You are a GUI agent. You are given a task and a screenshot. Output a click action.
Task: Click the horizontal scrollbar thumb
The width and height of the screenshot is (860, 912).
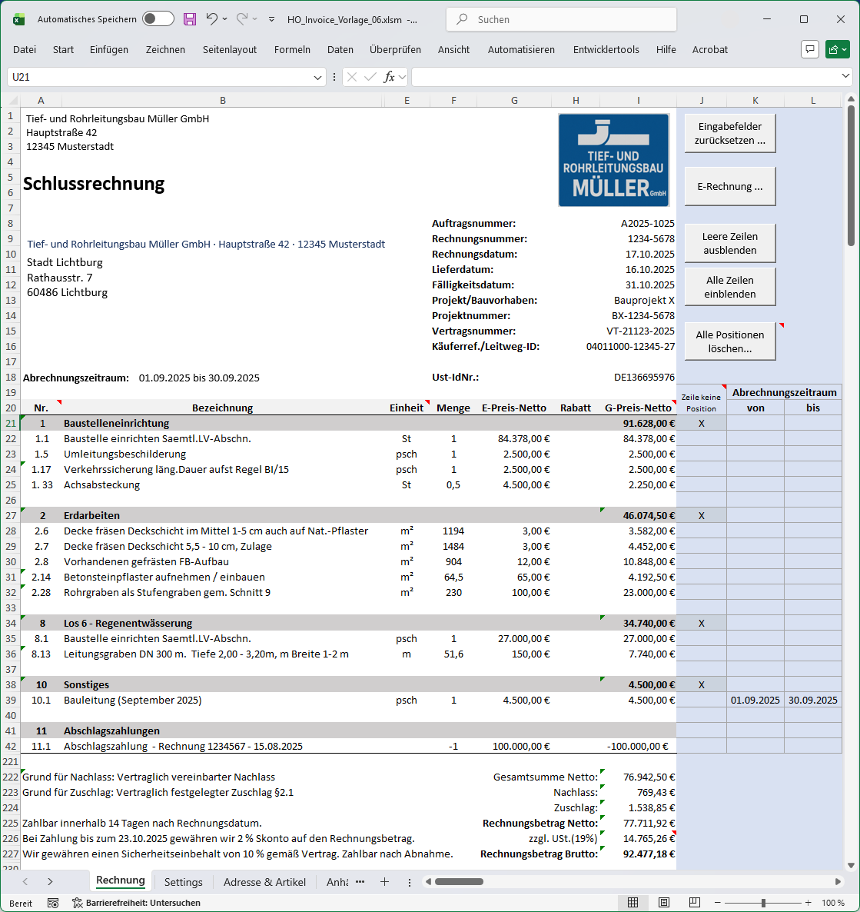[459, 882]
